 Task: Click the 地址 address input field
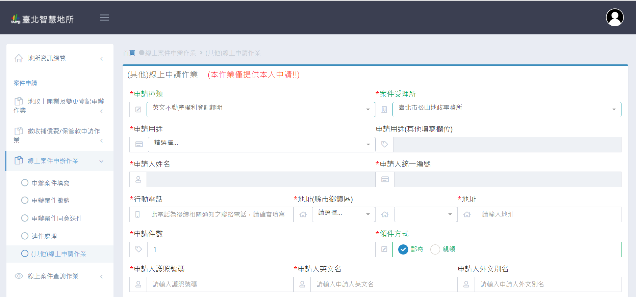(548, 214)
